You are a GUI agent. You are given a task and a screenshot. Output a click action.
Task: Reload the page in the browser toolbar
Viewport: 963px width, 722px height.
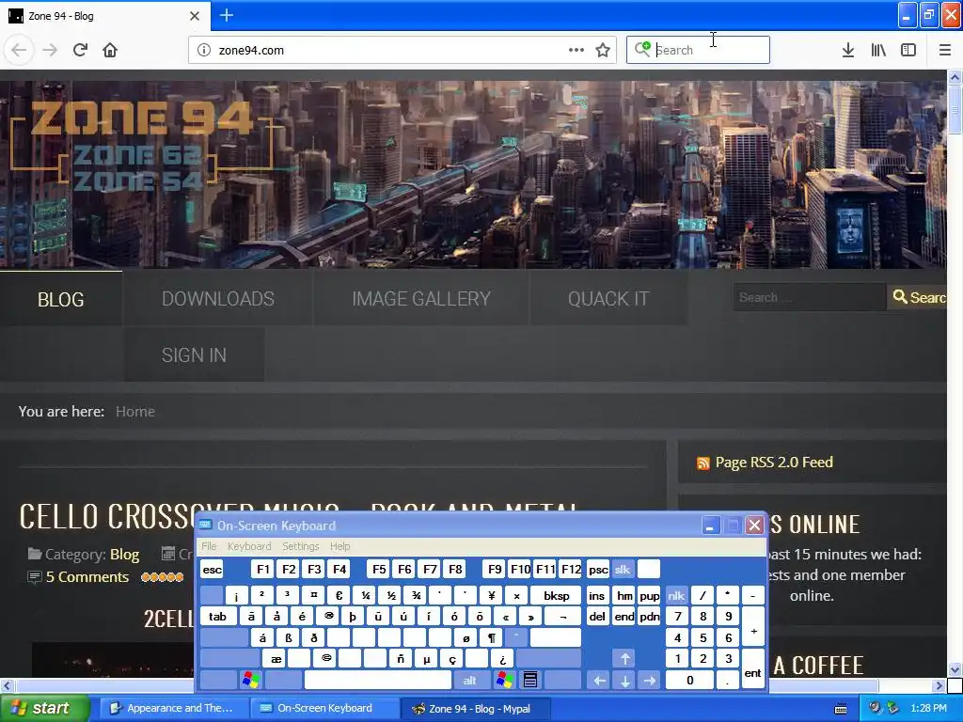pyautogui.click(x=80, y=50)
